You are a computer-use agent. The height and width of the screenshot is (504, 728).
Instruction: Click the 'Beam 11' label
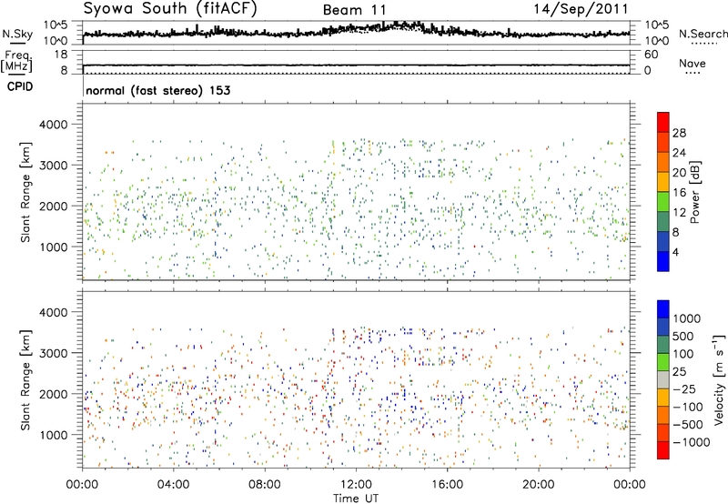354,10
